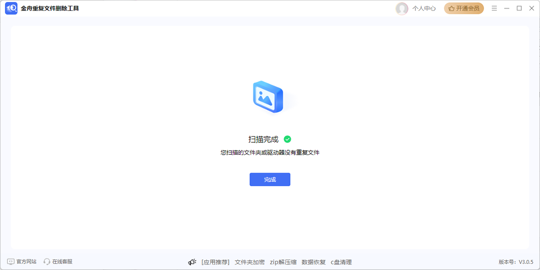The image size is (540, 270).
Task: Open c盘清理 disk cleanup tool
Action: 342,261
